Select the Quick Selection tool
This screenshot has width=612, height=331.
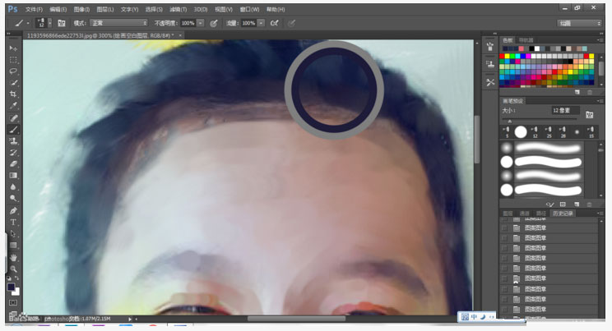13,83
